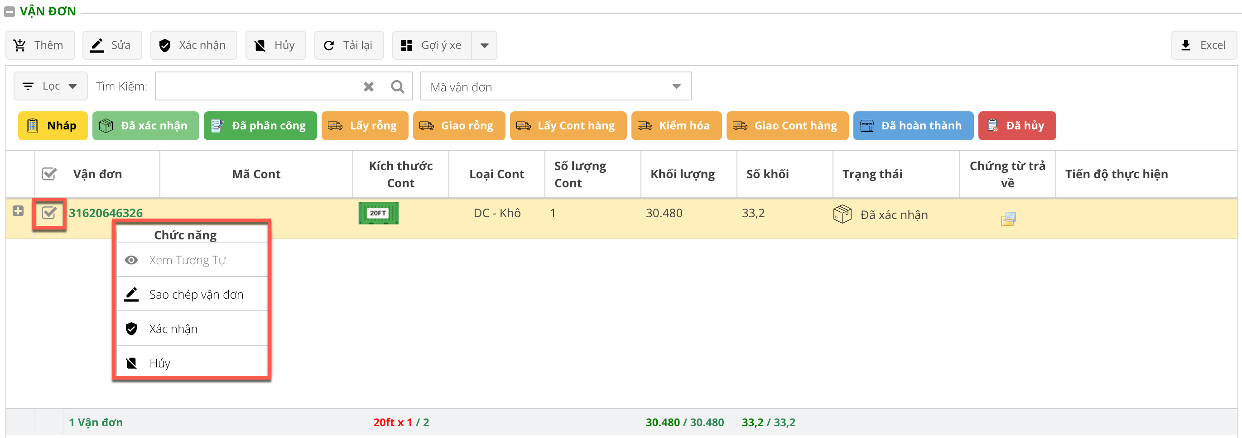Filter by red Đã hủy status

1016,126
